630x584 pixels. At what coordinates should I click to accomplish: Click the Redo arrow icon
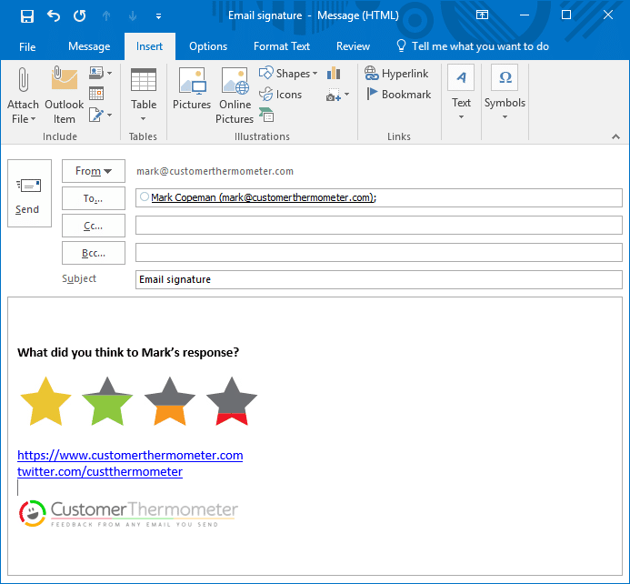tap(80, 16)
